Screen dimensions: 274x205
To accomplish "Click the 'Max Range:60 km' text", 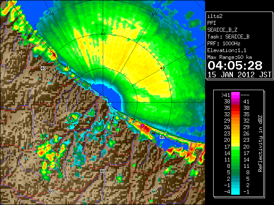I will (x=229, y=57).
